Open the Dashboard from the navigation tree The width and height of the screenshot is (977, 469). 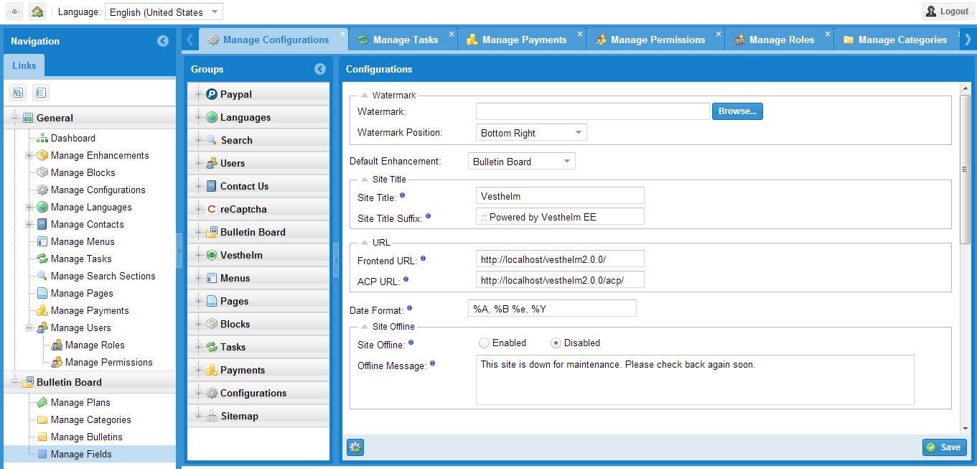click(x=74, y=138)
